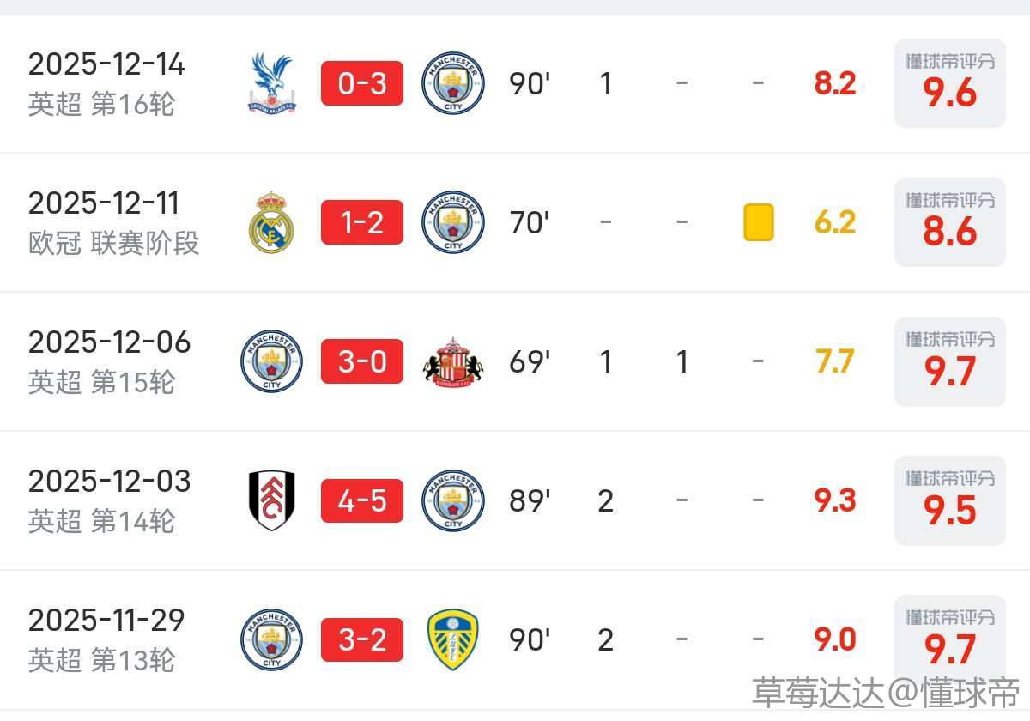This screenshot has width=1030, height=721.
Task: Tap the Sunderland club crest
Action: [452, 361]
